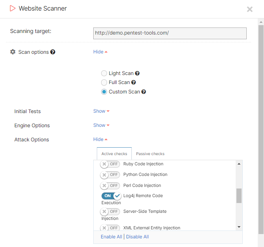The width and height of the screenshot is (264, 247).
Task: Open the Active checks tab
Action: coord(114,154)
